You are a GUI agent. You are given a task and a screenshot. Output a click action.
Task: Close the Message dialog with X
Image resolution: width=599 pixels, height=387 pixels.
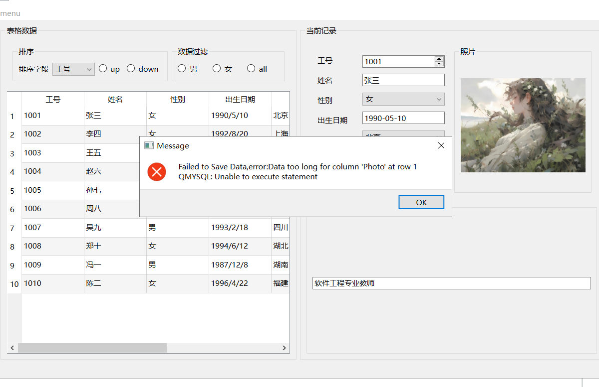pyautogui.click(x=441, y=145)
